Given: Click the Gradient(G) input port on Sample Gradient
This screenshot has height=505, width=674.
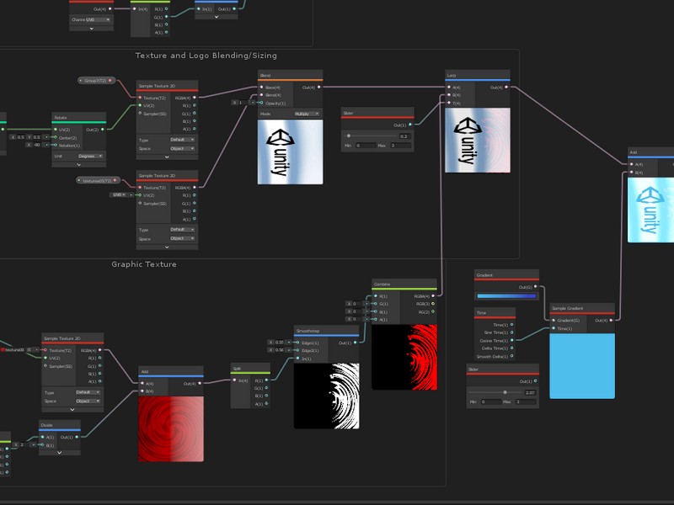Looking at the screenshot, I should pyautogui.click(x=553, y=320).
